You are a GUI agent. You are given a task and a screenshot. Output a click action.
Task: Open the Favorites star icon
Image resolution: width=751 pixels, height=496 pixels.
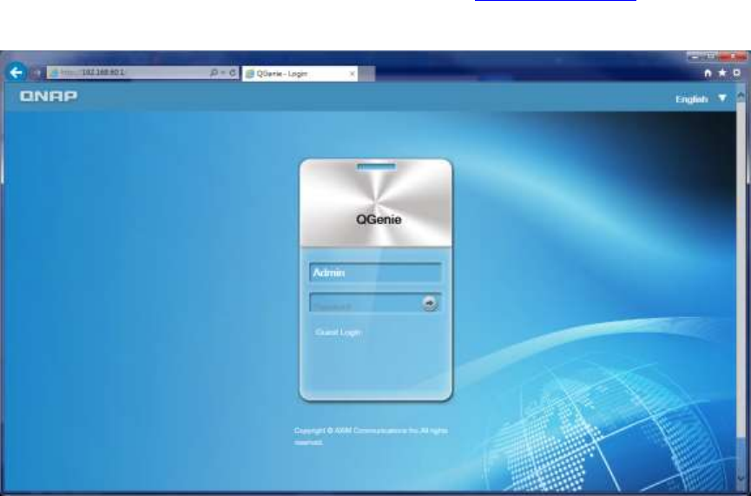click(722, 73)
